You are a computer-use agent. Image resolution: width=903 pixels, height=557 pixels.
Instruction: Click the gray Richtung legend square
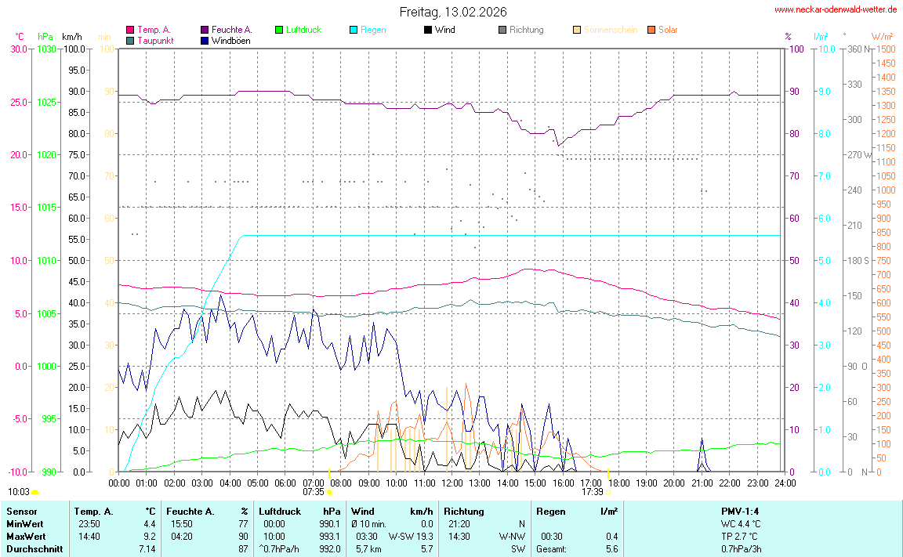[x=502, y=30]
